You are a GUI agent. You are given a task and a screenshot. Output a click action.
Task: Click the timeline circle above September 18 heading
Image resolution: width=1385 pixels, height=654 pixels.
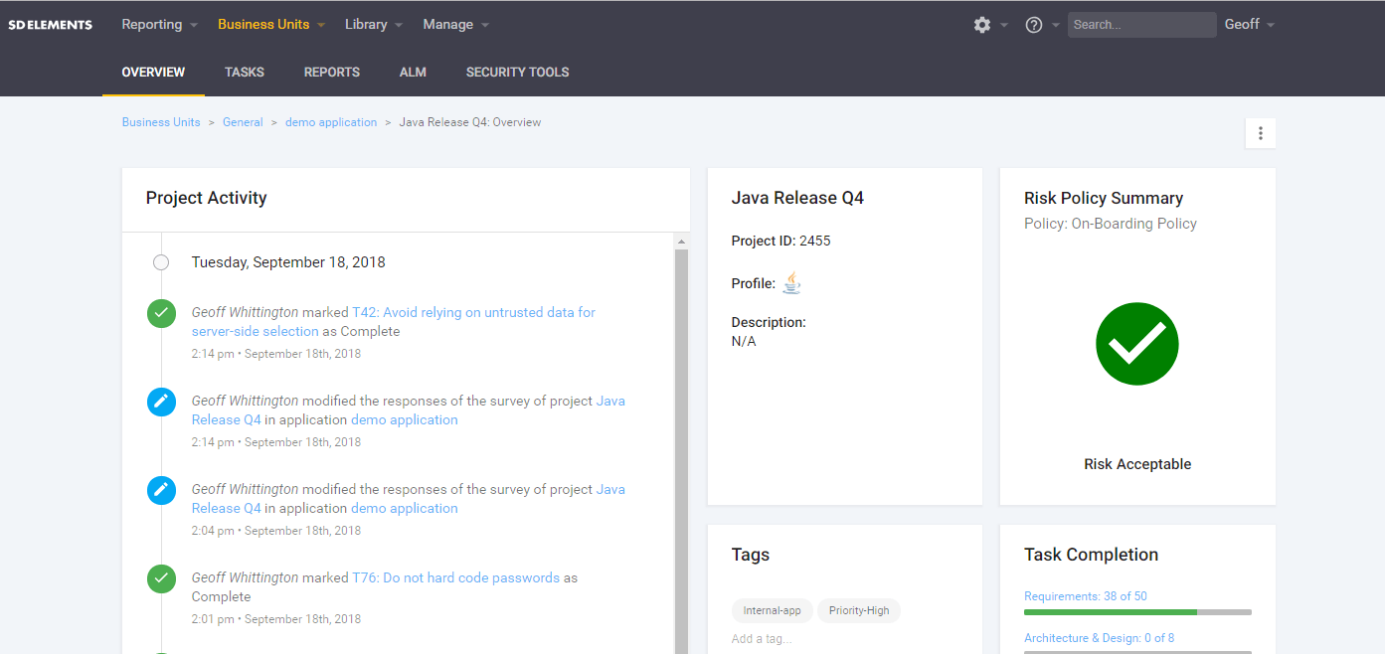(x=161, y=261)
